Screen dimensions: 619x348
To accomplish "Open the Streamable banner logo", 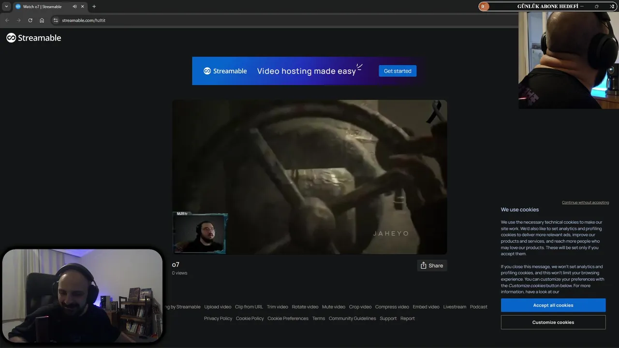I will click(225, 71).
